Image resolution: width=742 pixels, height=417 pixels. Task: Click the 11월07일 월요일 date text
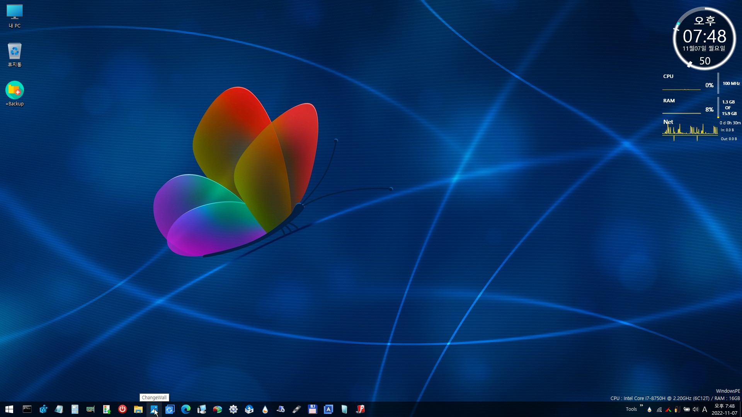pos(704,48)
